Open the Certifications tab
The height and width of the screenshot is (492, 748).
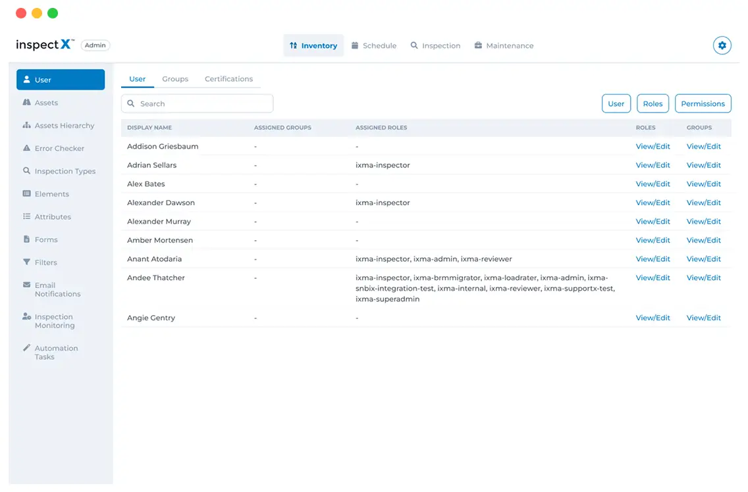pyautogui.click(x=228, y=78)
